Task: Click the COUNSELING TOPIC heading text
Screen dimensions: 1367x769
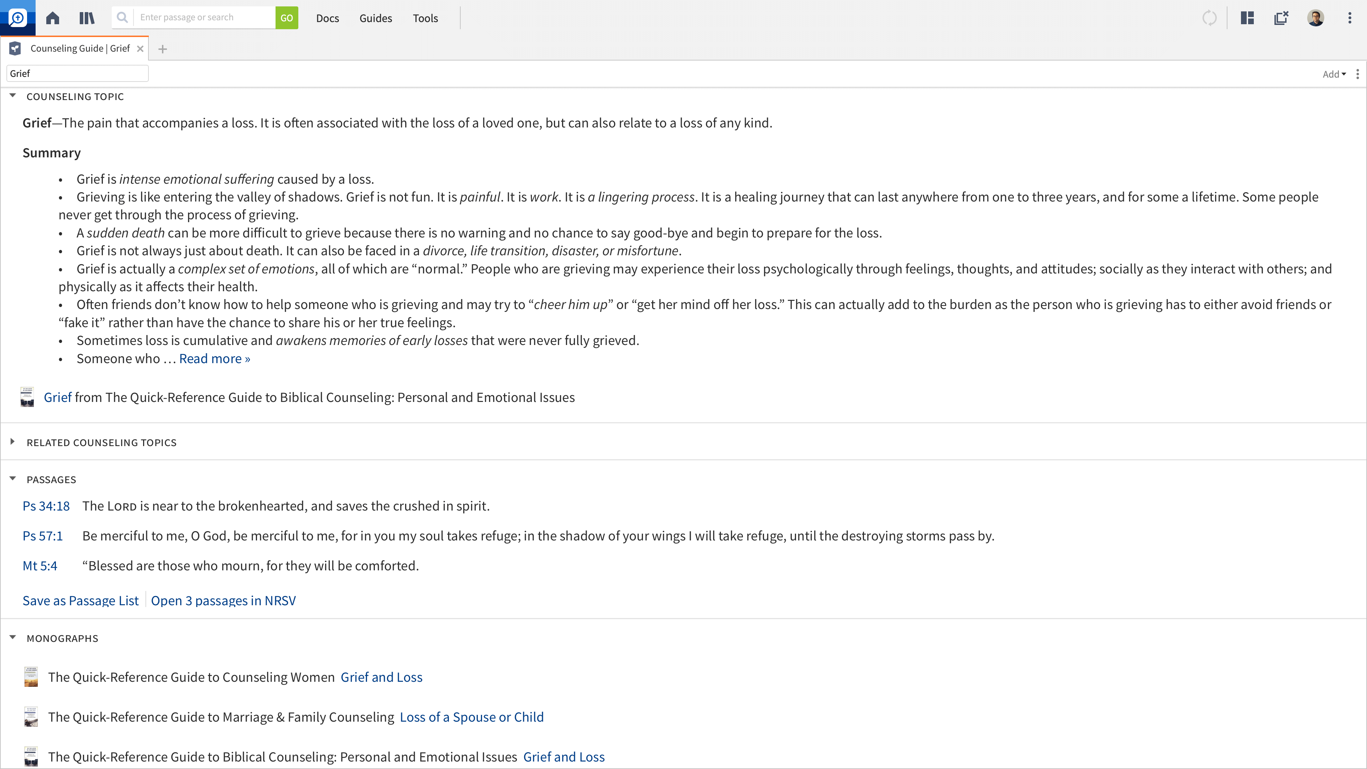Action: coord(75,96)
